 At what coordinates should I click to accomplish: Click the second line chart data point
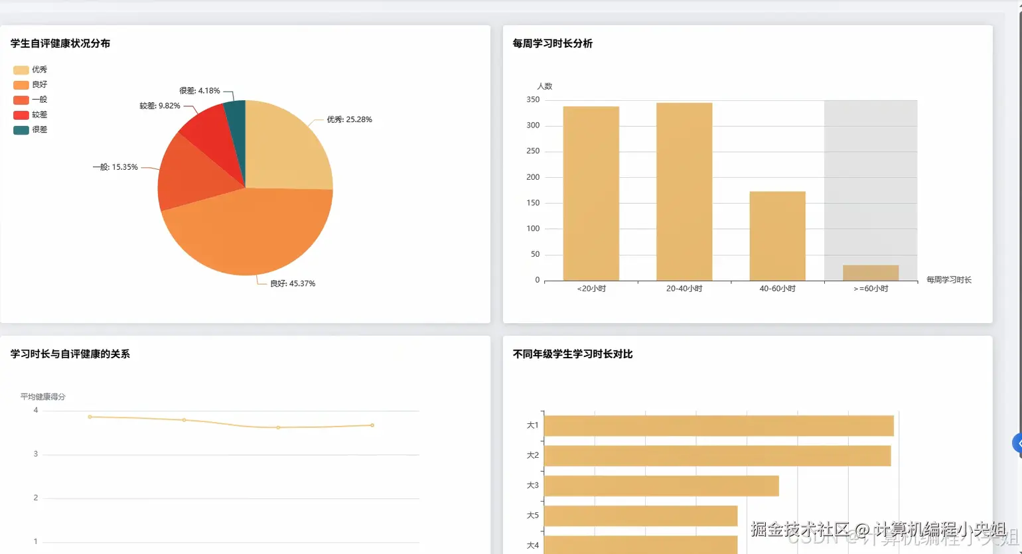[184, 420]
